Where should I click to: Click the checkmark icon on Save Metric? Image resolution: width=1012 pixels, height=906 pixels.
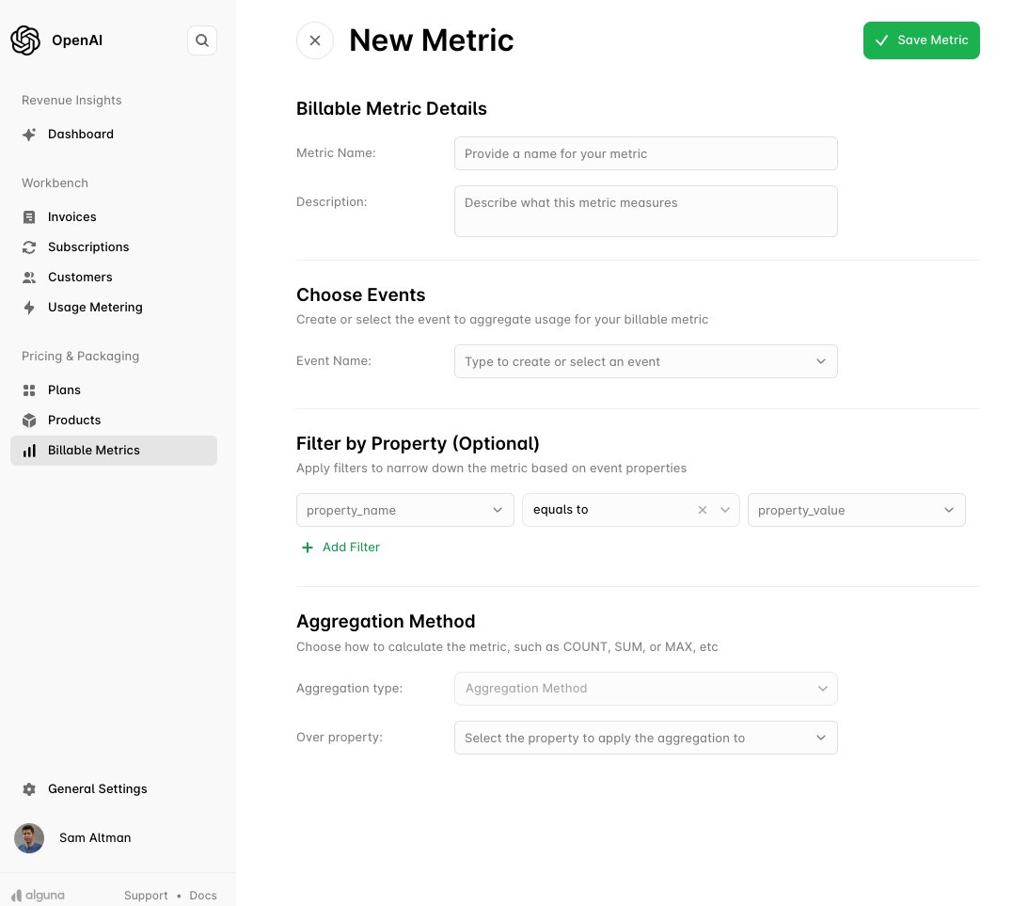point(881,40)
